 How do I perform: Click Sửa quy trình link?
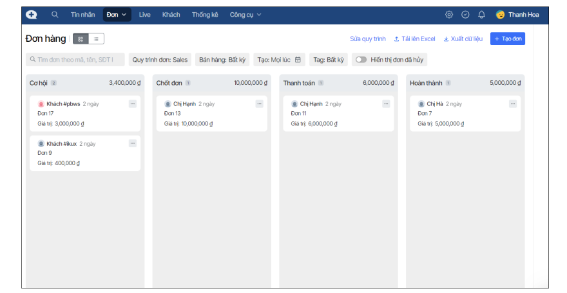(x=368, y=39)
